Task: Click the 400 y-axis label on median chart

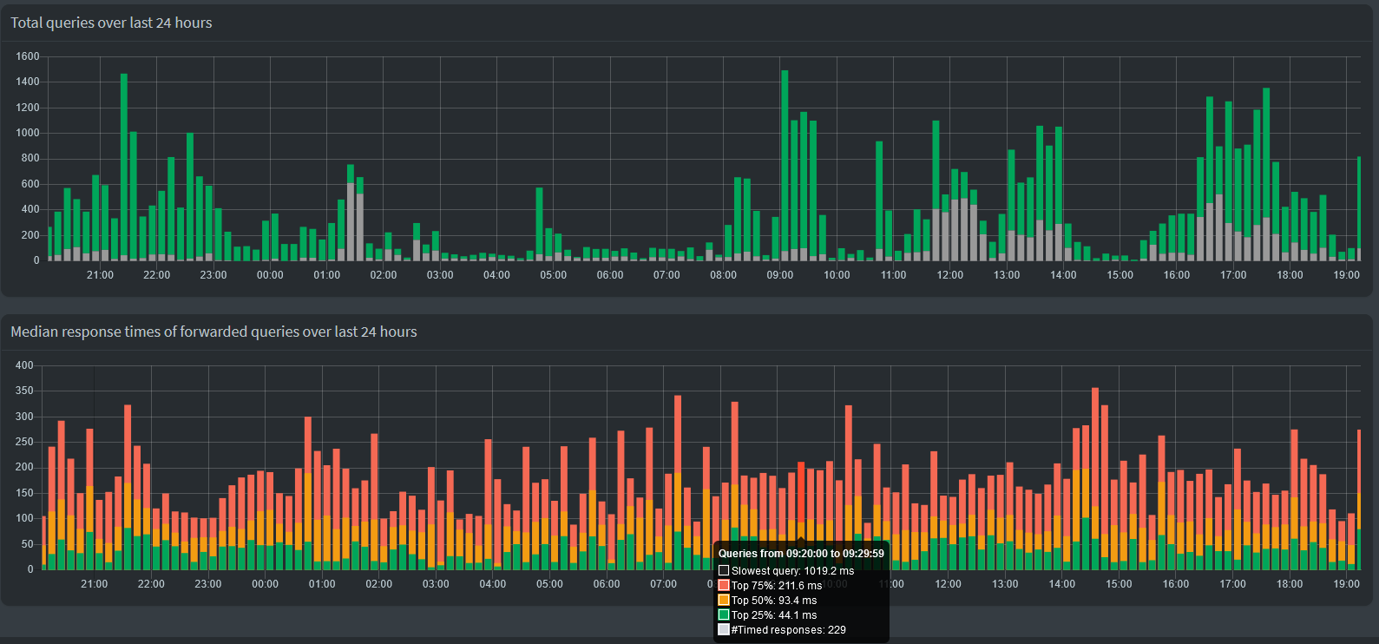Action: point(24,365)
